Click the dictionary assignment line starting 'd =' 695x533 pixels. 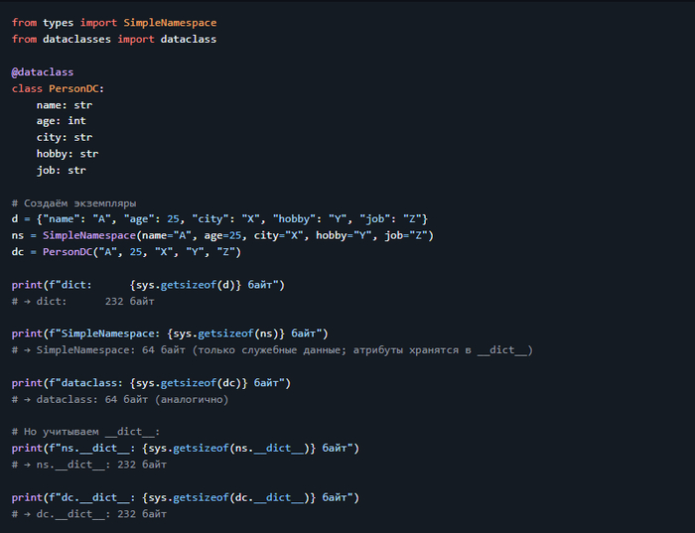(x=219, y=218)
